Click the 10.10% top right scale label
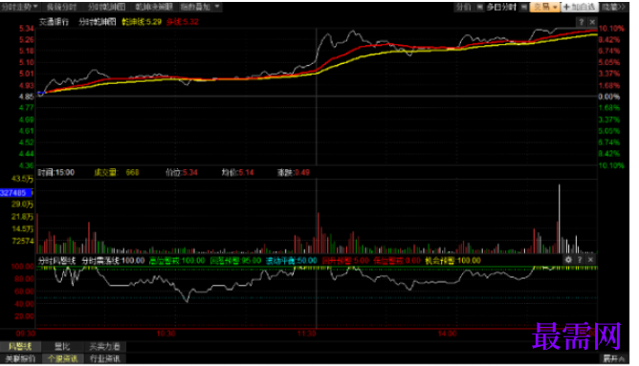 (611, 29)
